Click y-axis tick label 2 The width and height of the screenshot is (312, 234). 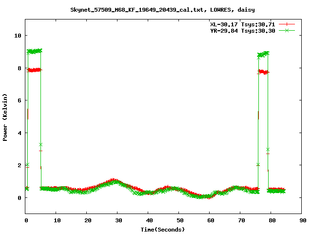click(x=19, y=165)
